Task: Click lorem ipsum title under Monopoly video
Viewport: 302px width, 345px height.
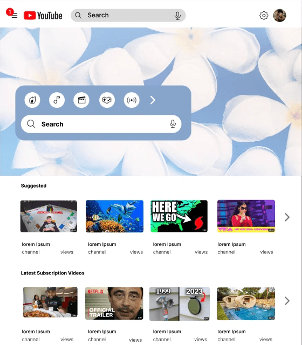Action: (36, 244)
